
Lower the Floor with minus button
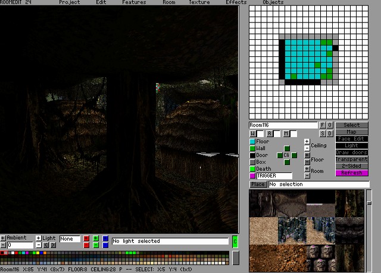pyautogui.click(x=307, y=162)
